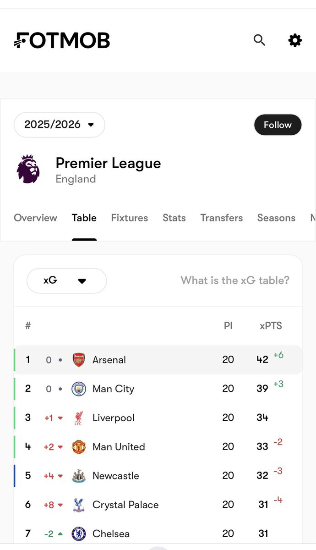Screen dimensions: 316x550
Task: Tap the Premier League lion logo
Action: (x=28, y=169)
